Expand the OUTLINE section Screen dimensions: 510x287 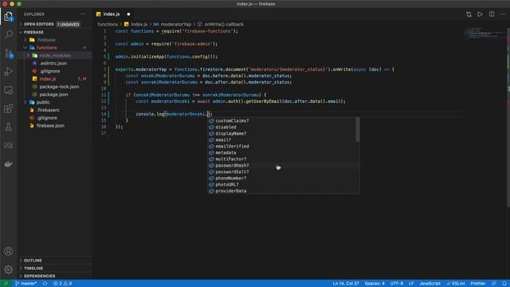(x=55, y=261)
